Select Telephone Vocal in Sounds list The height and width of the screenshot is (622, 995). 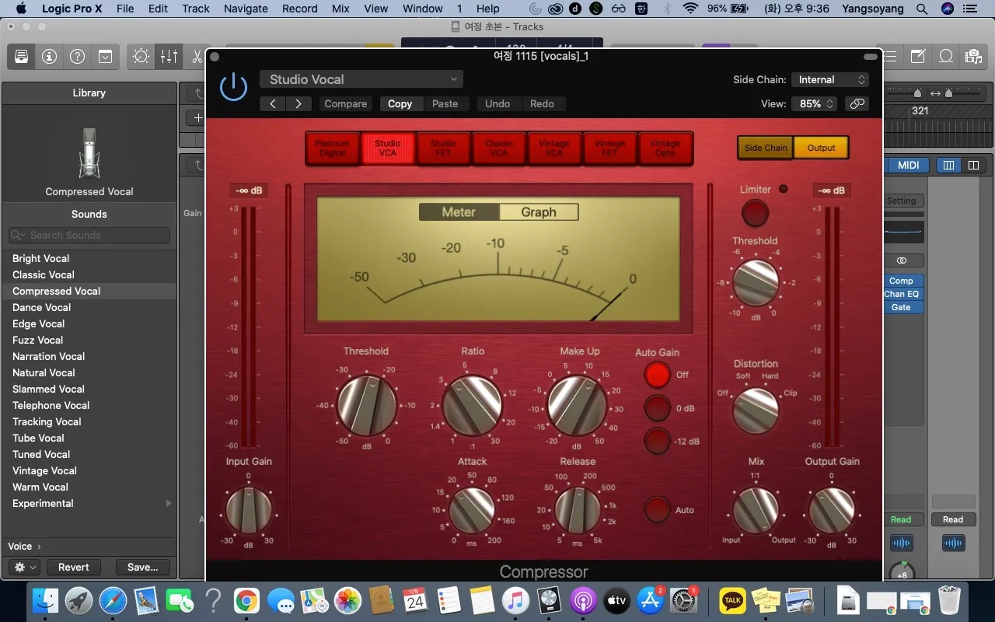[x=51, y=405]
